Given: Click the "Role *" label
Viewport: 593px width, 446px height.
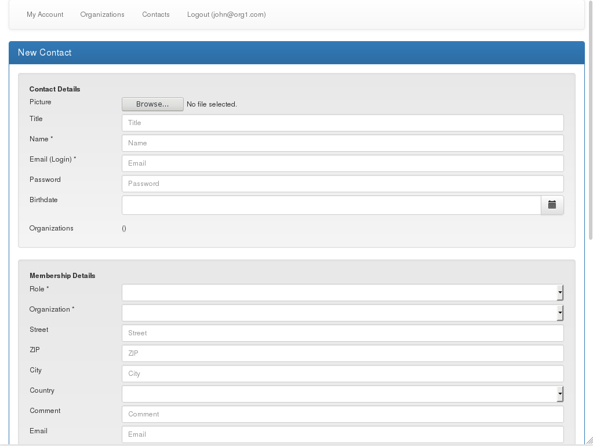Looking at the screenshot, I should tap(39, 289).
